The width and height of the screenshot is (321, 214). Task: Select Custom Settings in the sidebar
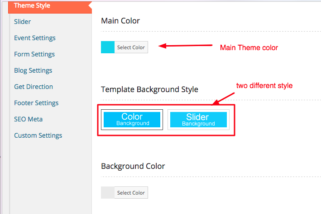point(38,135)
